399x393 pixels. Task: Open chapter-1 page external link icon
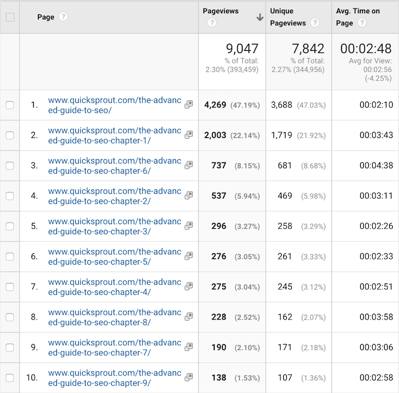(x=189, y=135)
